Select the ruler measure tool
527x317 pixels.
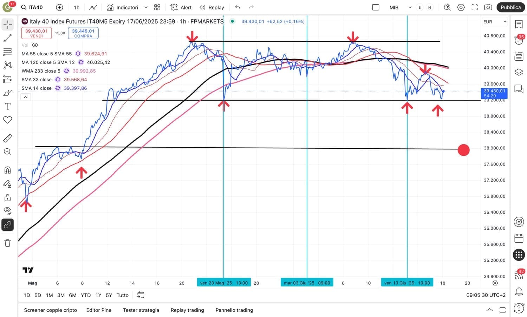(8, 138)
